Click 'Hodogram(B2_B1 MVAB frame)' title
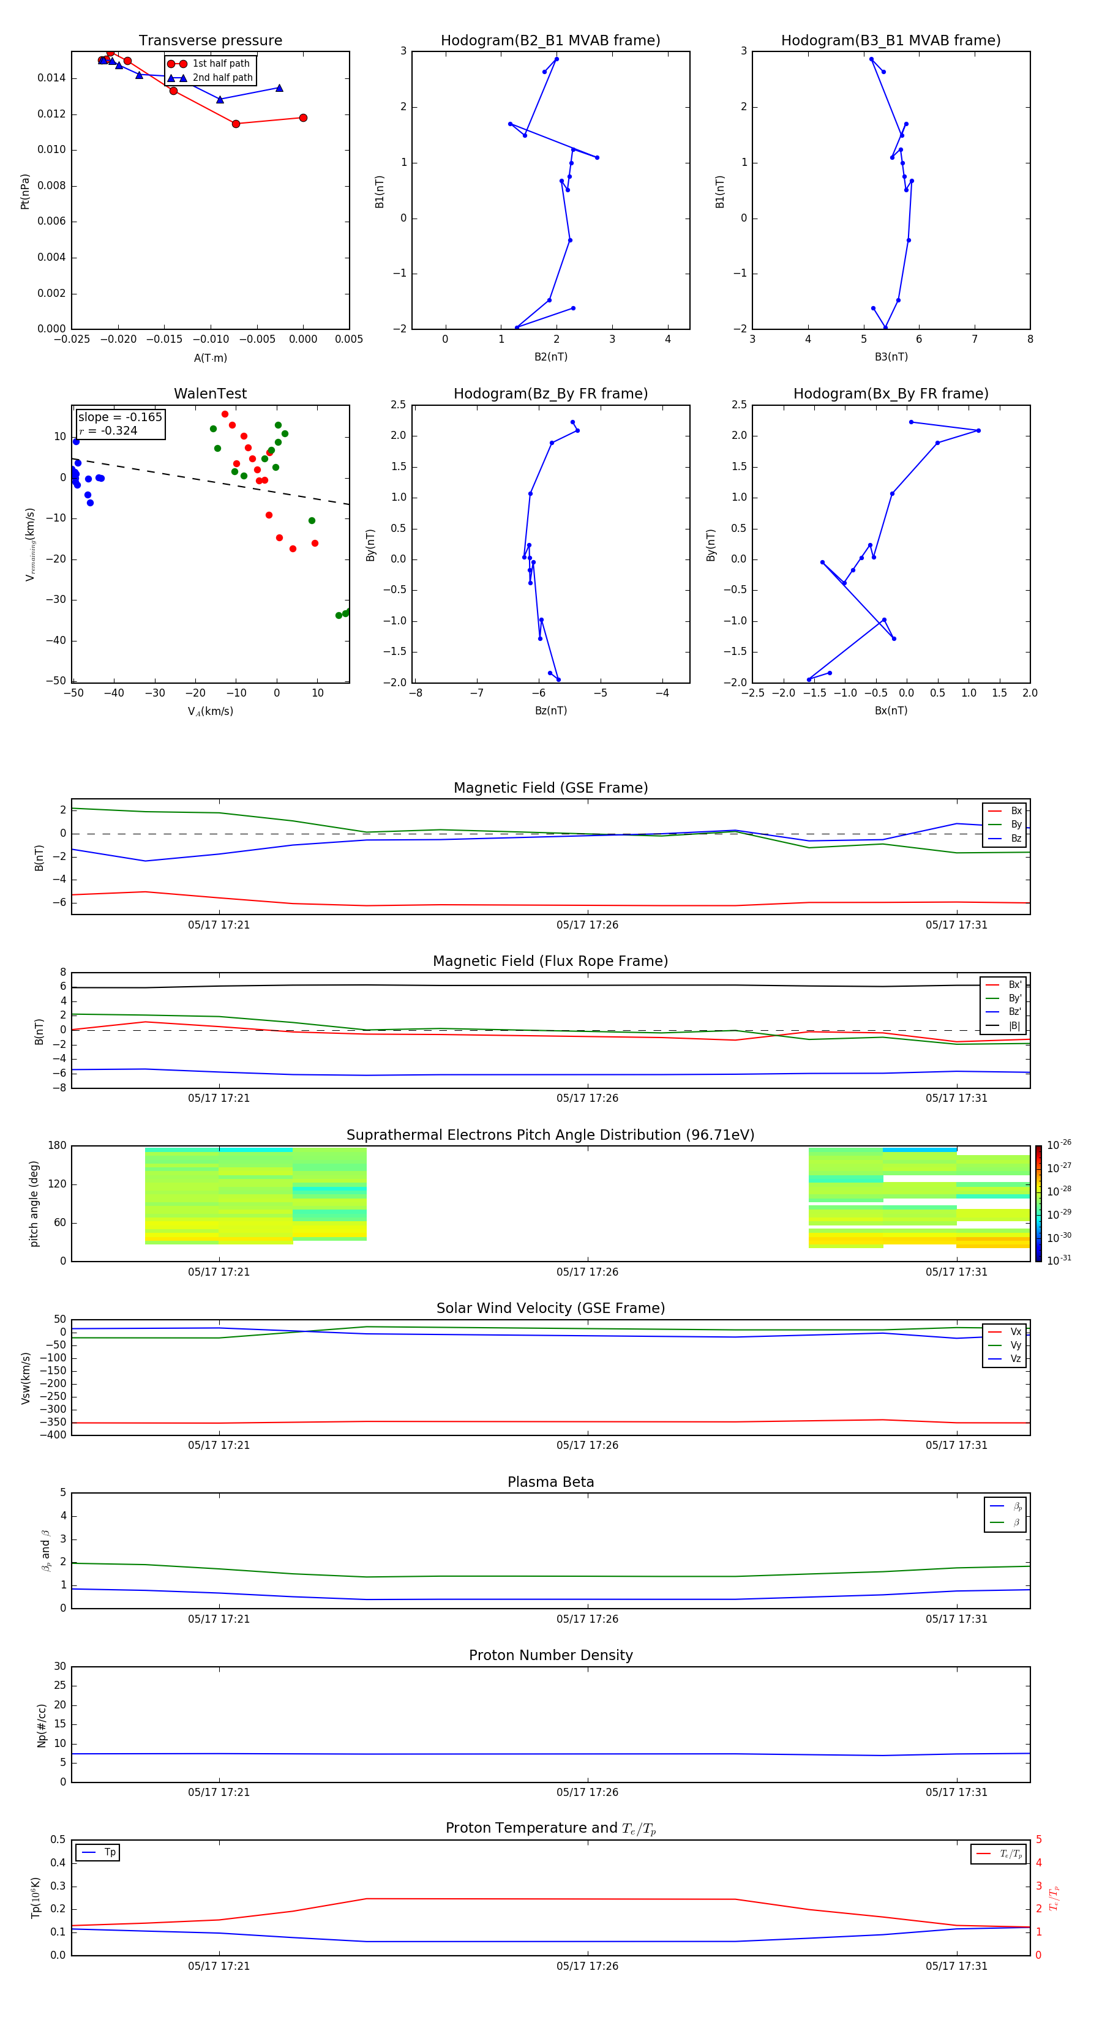This screenshot has width=1102, height=2020. click(550, 41)
